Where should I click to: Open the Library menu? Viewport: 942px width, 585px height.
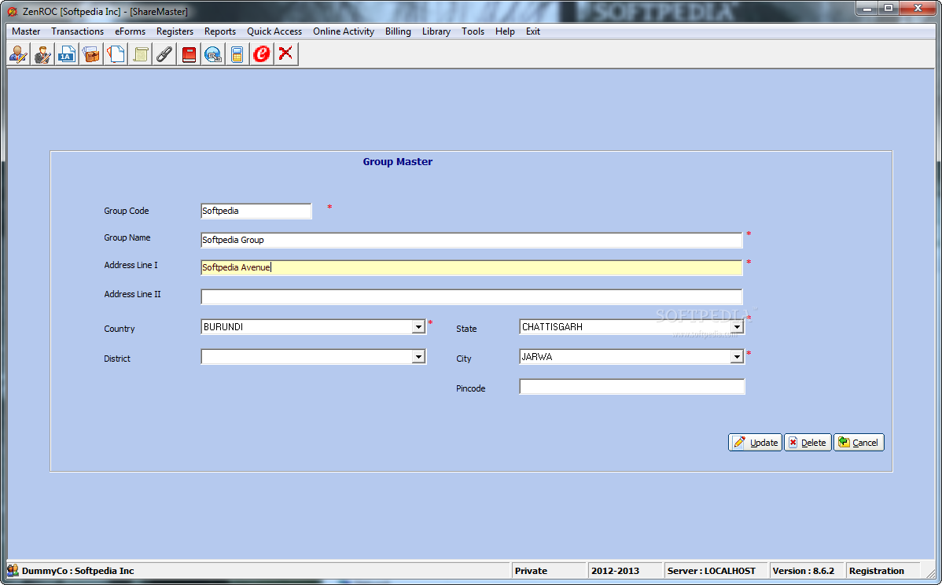tap(436, 31)
